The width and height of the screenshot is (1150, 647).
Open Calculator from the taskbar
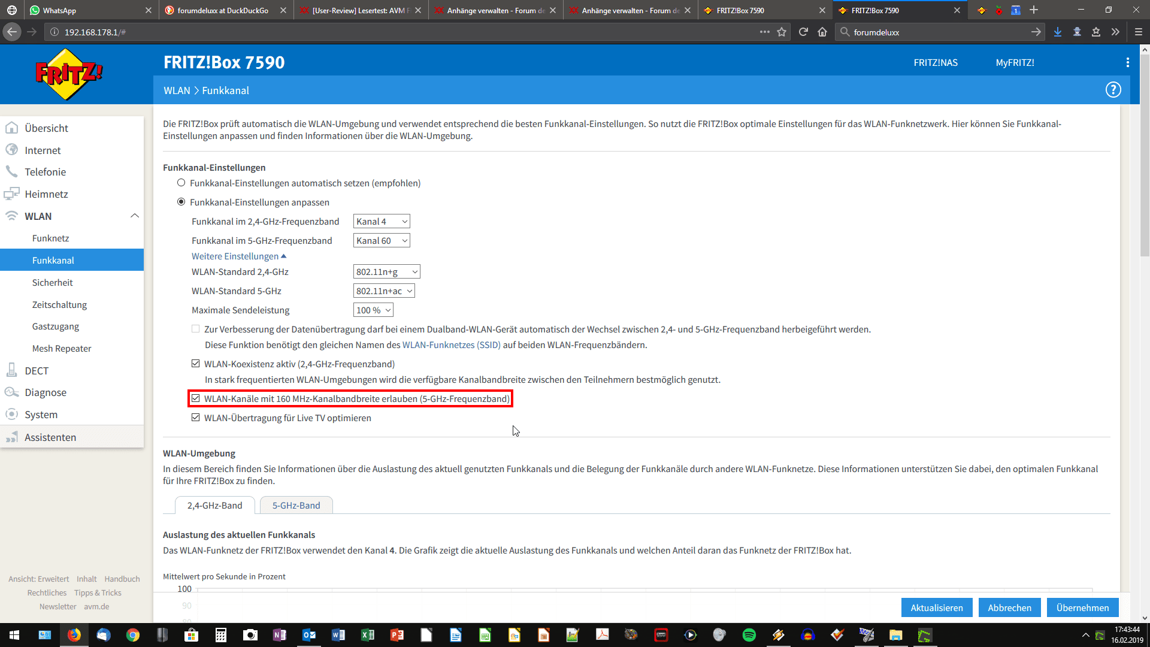221,635
